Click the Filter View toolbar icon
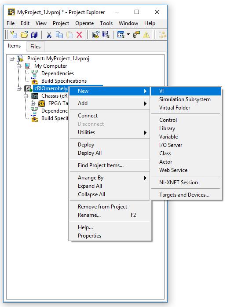Image resolution: width=227 pixels, height=307 pixels. click(121, 35)
